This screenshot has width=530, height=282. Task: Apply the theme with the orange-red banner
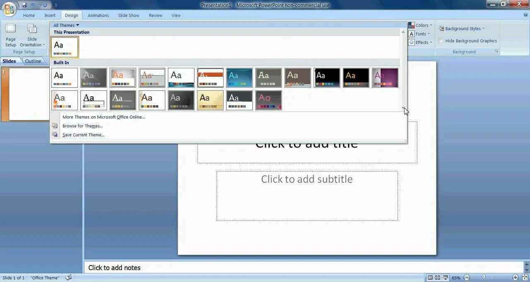tap(210, 78)
